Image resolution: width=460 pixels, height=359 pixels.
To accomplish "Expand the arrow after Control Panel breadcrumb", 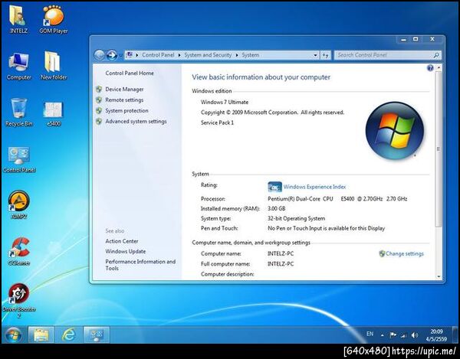I will click(x=179, y=55).
